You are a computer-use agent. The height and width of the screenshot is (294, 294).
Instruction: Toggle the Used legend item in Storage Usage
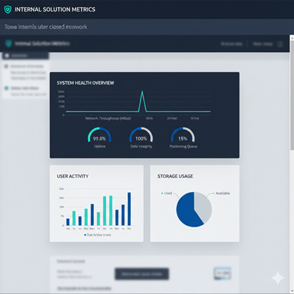166,193
